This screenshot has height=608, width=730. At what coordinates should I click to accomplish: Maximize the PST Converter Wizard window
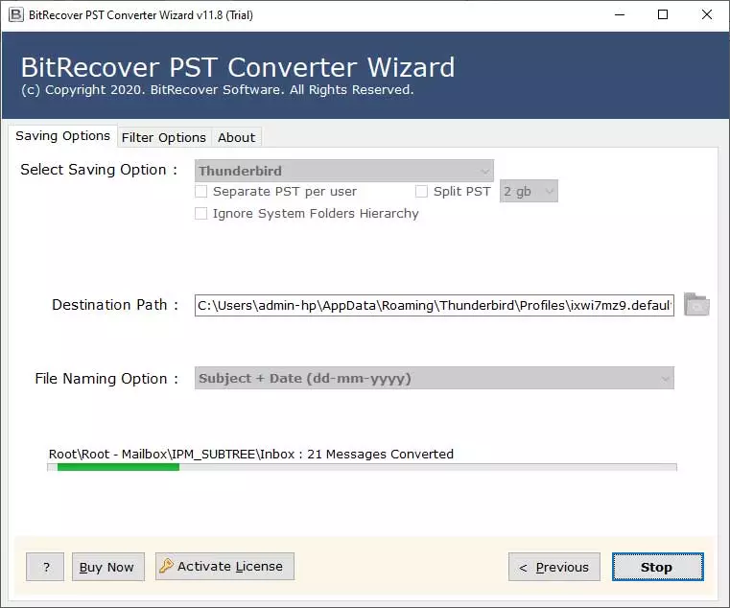[x=663, y=15]
